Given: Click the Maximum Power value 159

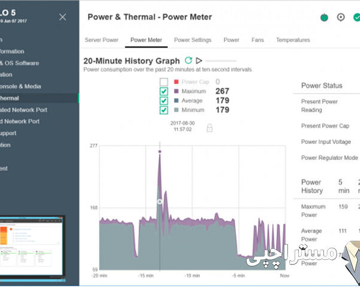Looking at the screenshot, I should pos(343,206).
